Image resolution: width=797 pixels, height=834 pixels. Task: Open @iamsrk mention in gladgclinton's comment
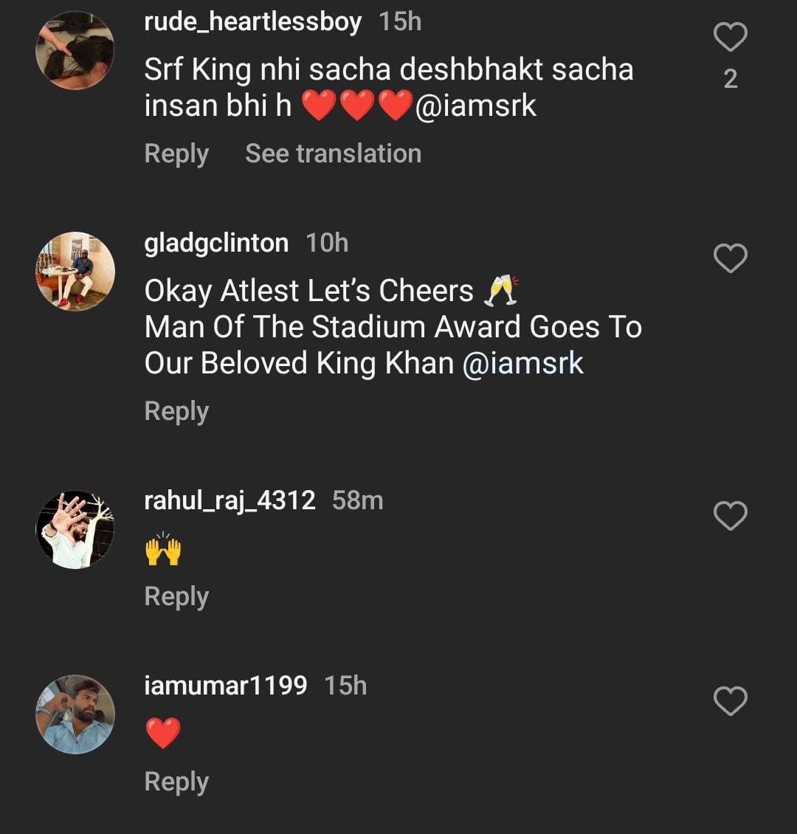coord(522,364)
